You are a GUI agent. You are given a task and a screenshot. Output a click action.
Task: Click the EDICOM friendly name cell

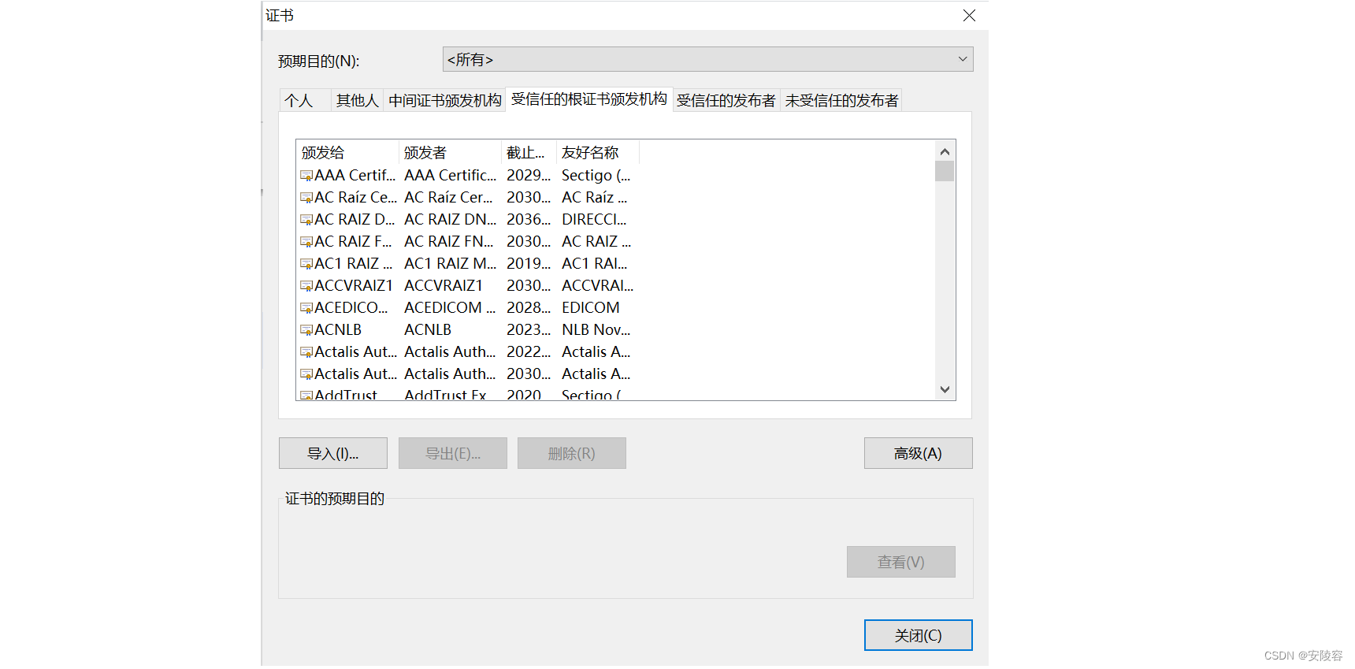tap(590, 307)
